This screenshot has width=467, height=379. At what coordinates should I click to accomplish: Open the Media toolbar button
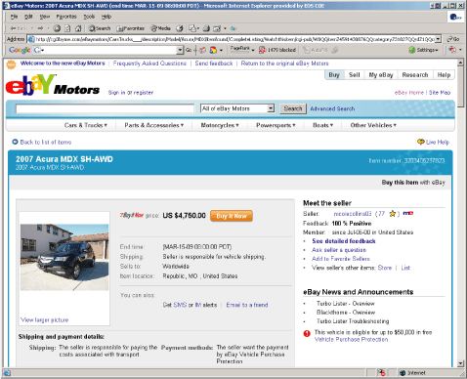[160, 28]
